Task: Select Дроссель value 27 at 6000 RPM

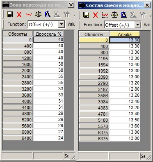Action: (48, 132)
